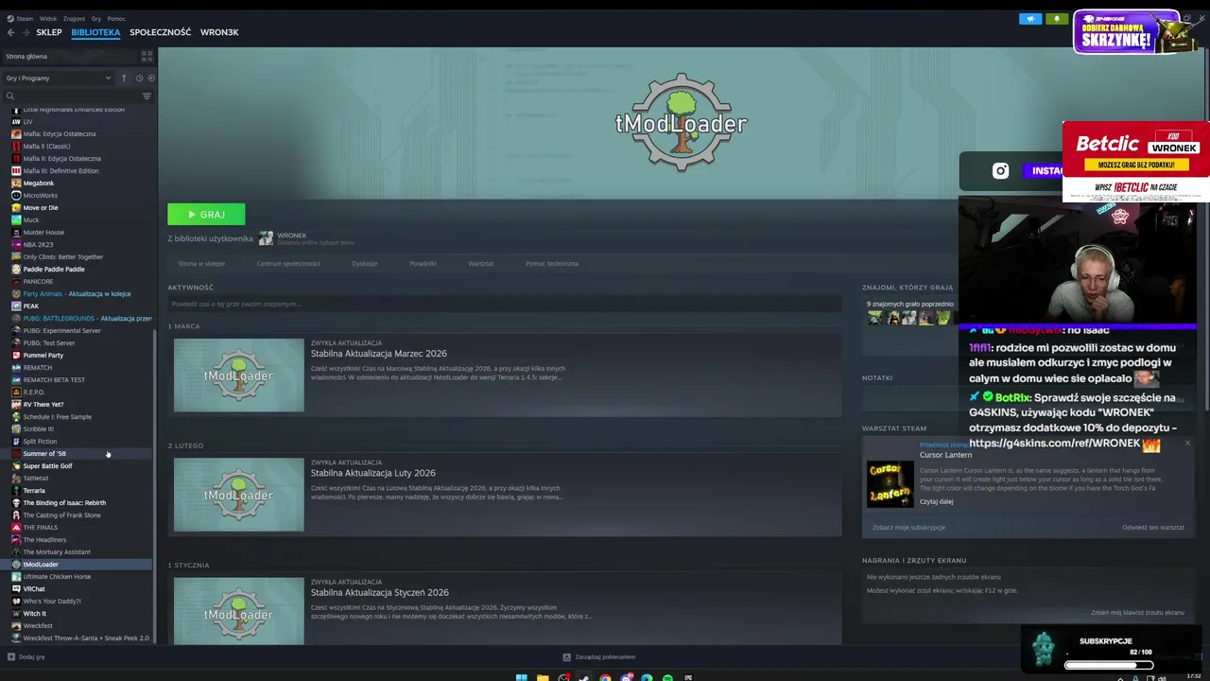The image size is (1210, 681).
Task: Select VRChat in the game list
Action: [34, 588]
